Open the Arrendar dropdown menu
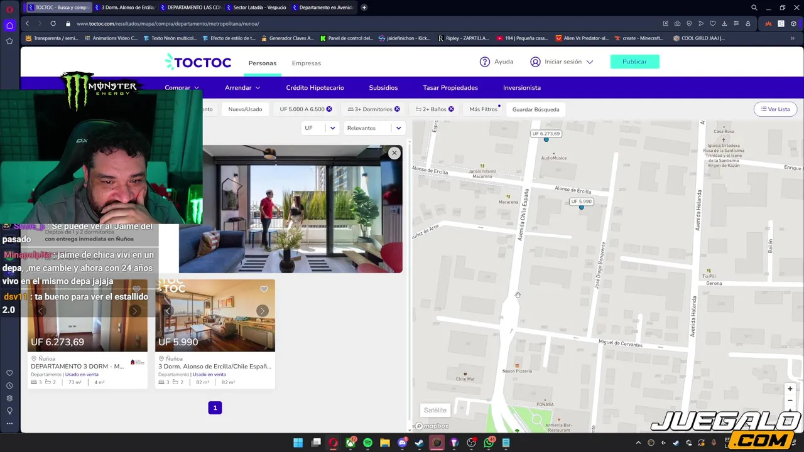This screenshot has width=804, height=452. [x=242, y=88]
